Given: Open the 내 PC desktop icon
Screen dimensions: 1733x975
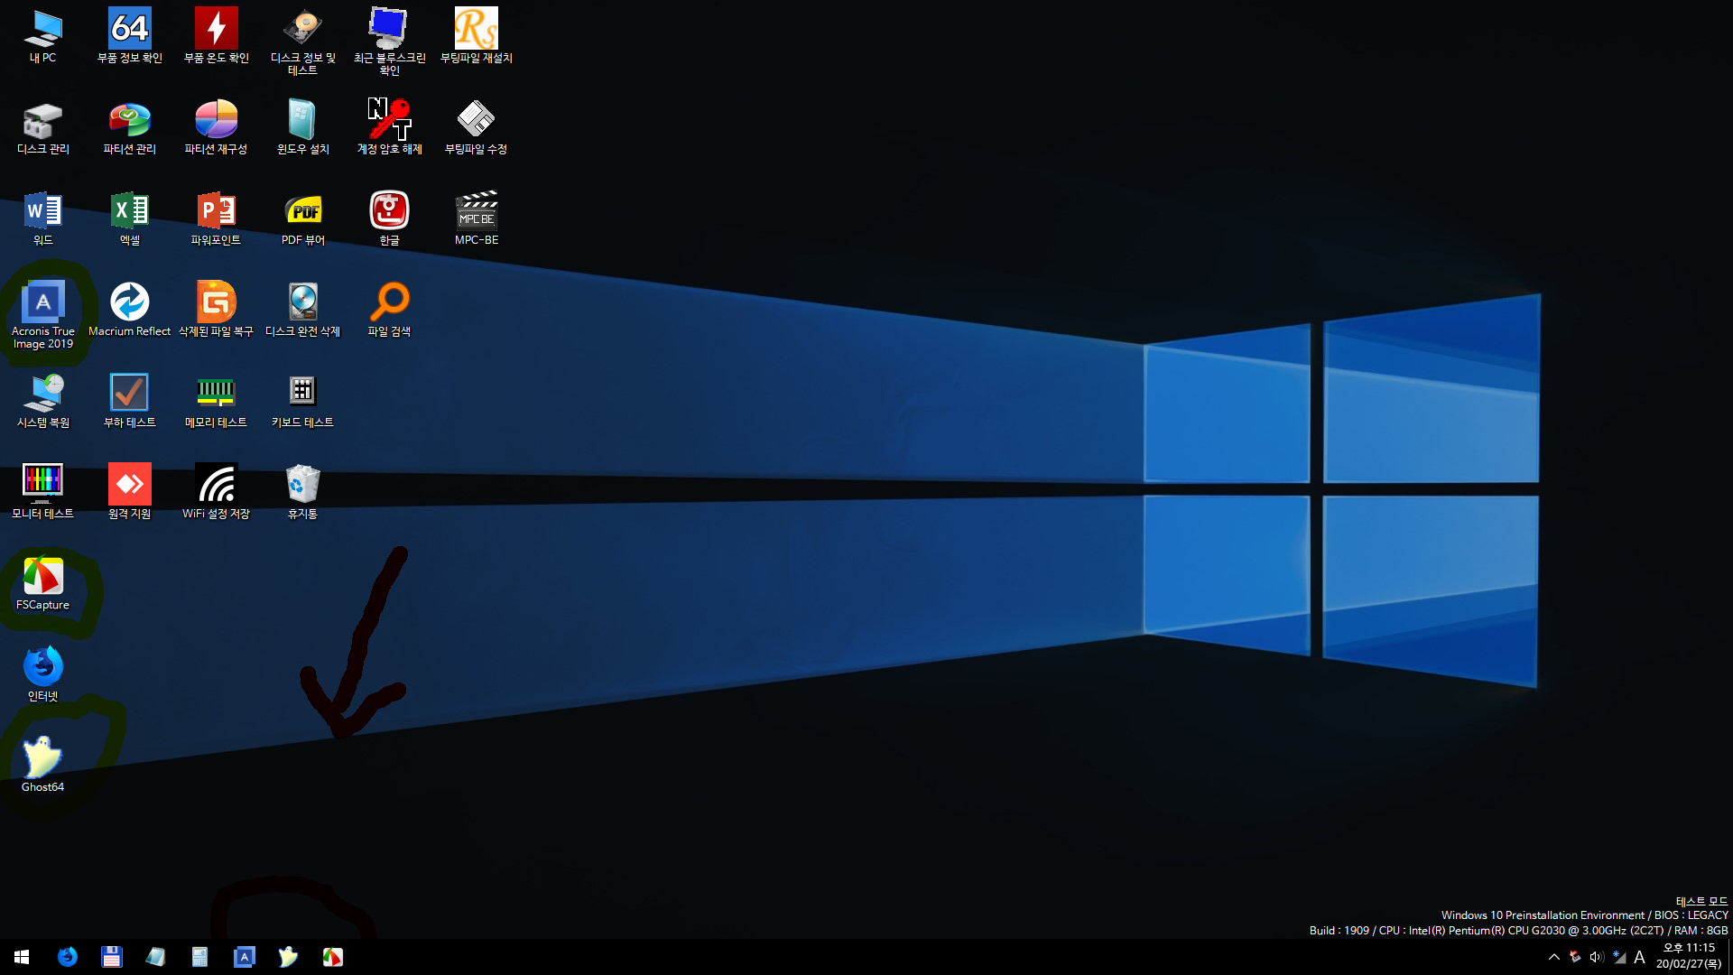Looking at the screenshot, I should (x=42, y=36).
